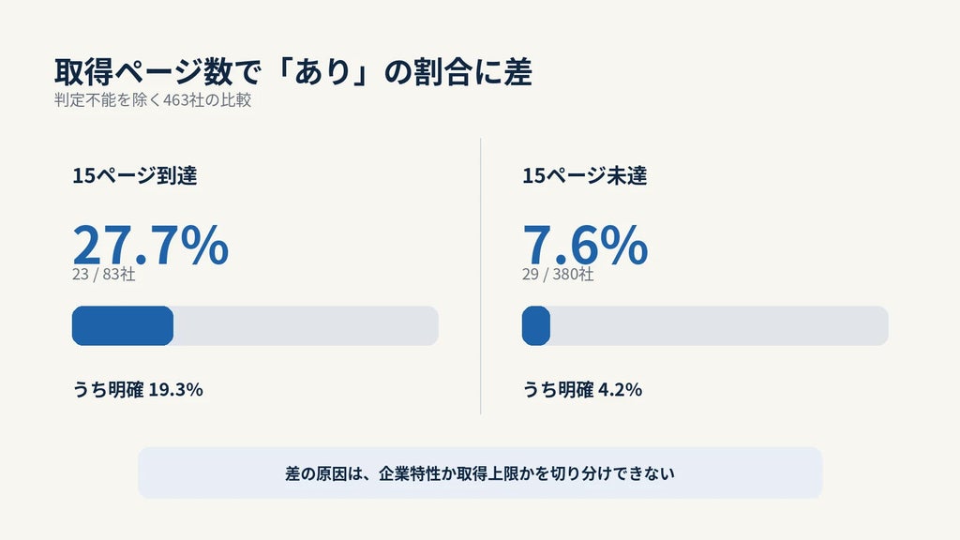Screen dimensions: 960x540
Task: Click the 23 / 83社 caption
Action: coord(103,275)
